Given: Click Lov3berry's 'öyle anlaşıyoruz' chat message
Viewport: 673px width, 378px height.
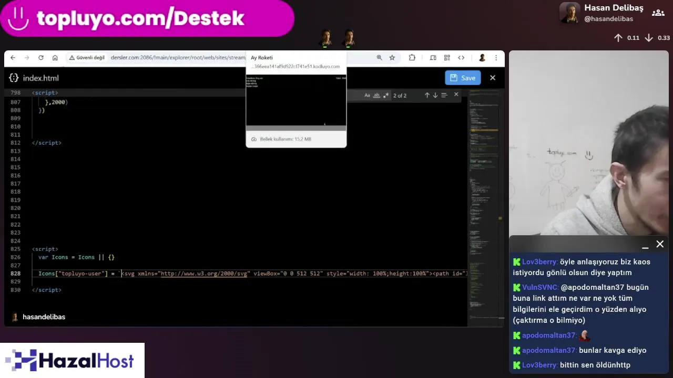Looking at the screenshot, I should tap(582, 267).
